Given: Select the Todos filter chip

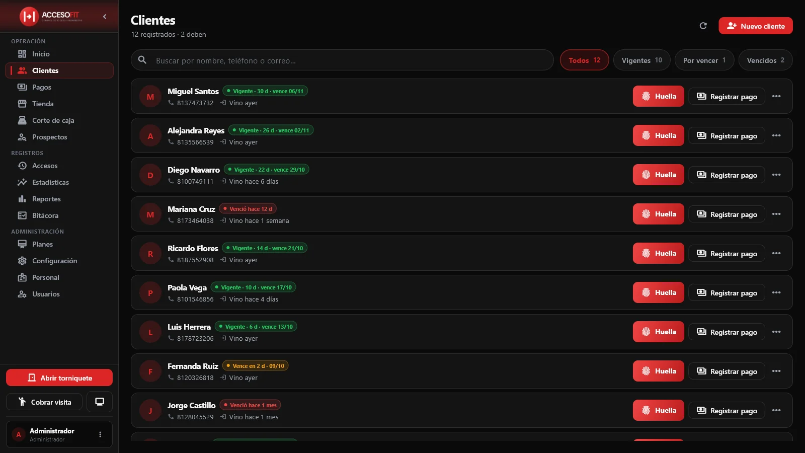Looking at the screenshot, I should (584, 60).
